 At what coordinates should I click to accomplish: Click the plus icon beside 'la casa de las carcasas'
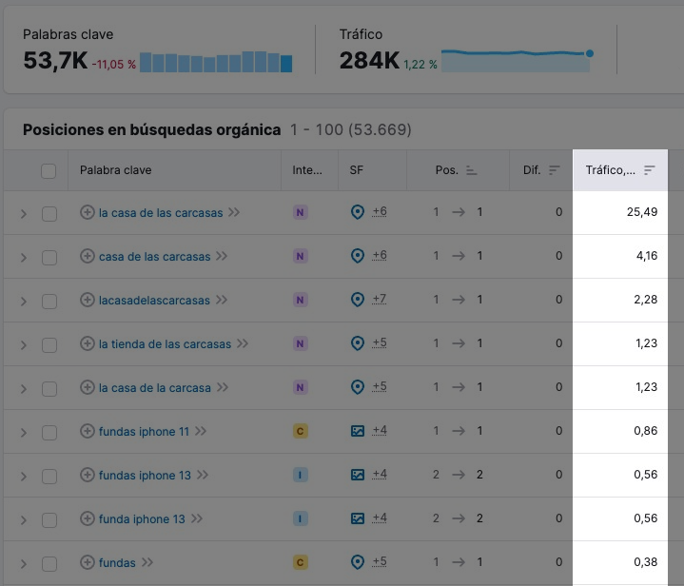coord(88,212)
